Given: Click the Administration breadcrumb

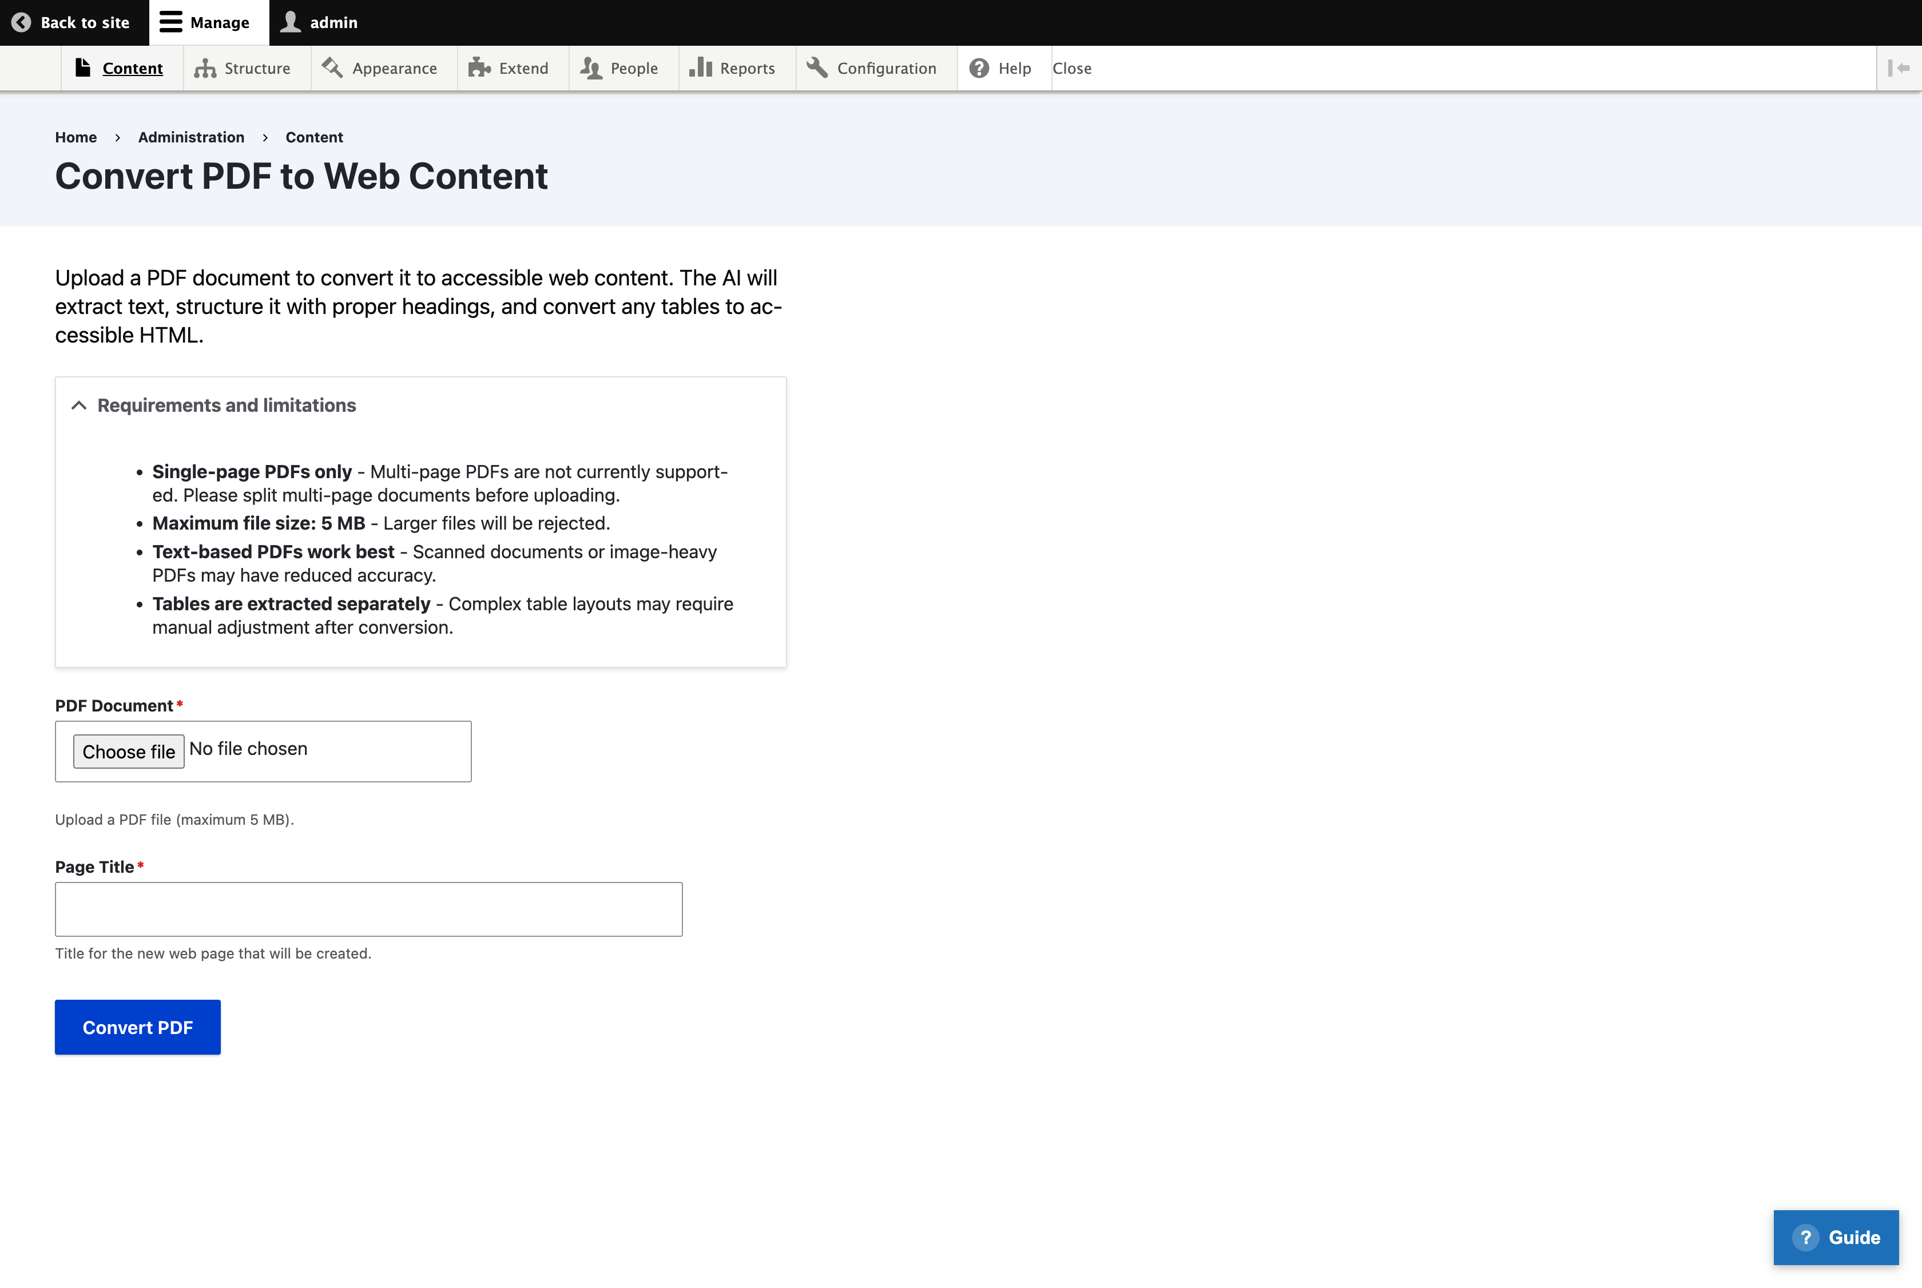Looking at the screenshot, I should pos(190,137).
